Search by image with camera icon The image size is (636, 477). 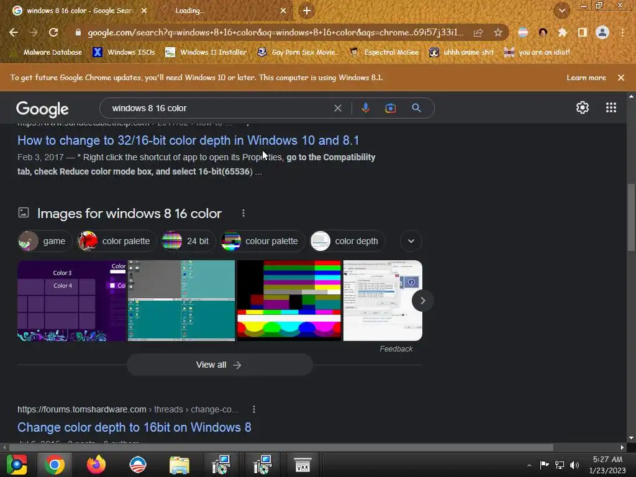click(391, 108)
